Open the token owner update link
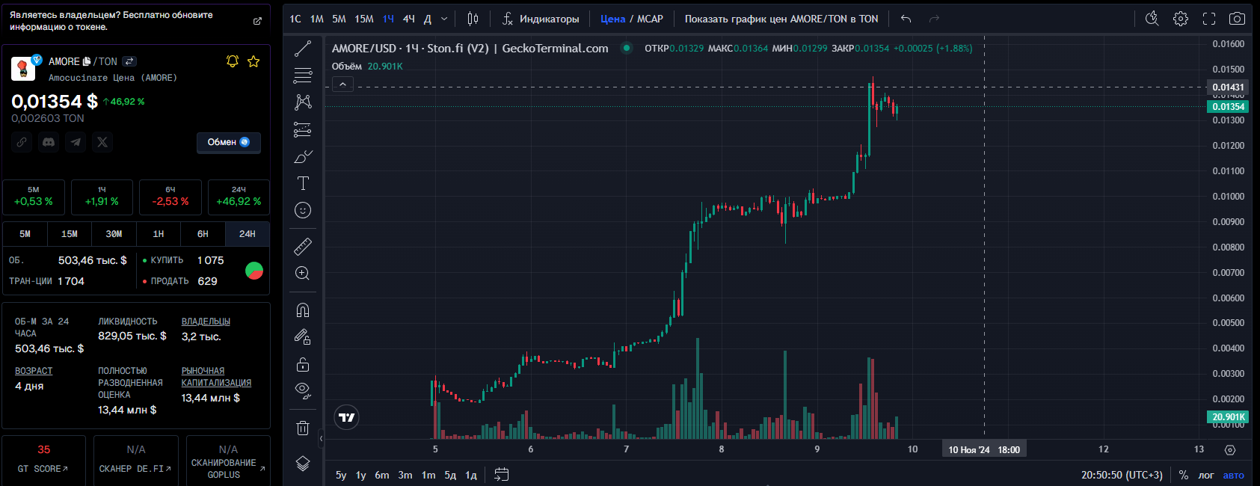The width and height of the screenshot is (1260, 486). [x=257, y=21]
